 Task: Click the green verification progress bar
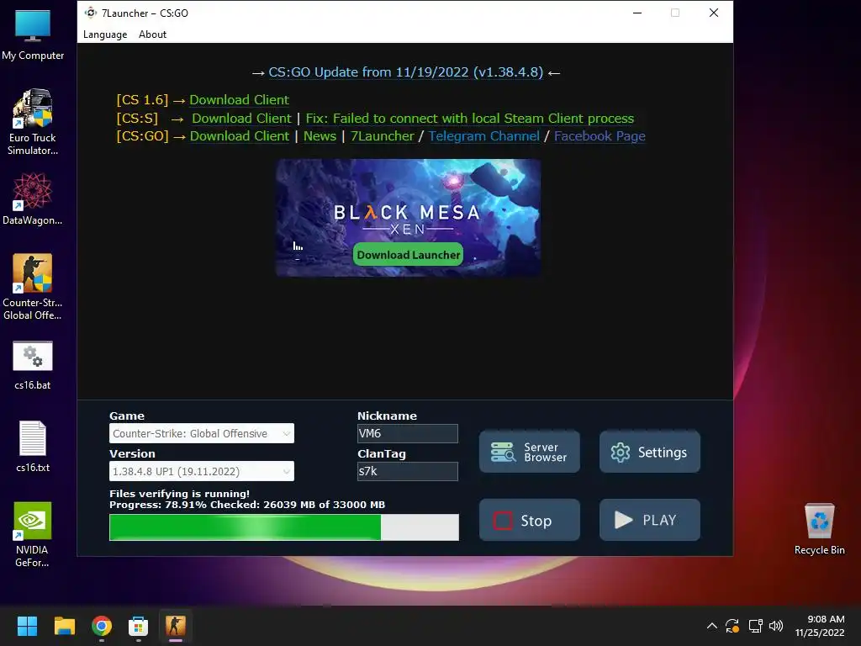click(x=284, y=527)
